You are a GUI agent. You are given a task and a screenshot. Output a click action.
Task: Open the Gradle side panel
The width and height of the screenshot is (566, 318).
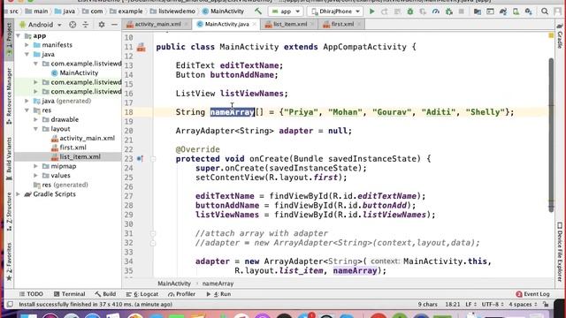tap(560, 36)
